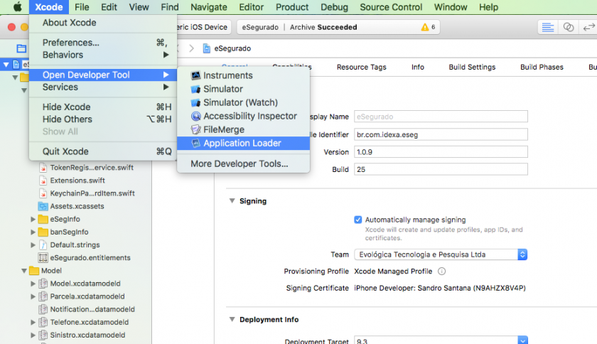Choose More Developer Tools…
This screenshot has height=344, width=597.
coord(239,163)
